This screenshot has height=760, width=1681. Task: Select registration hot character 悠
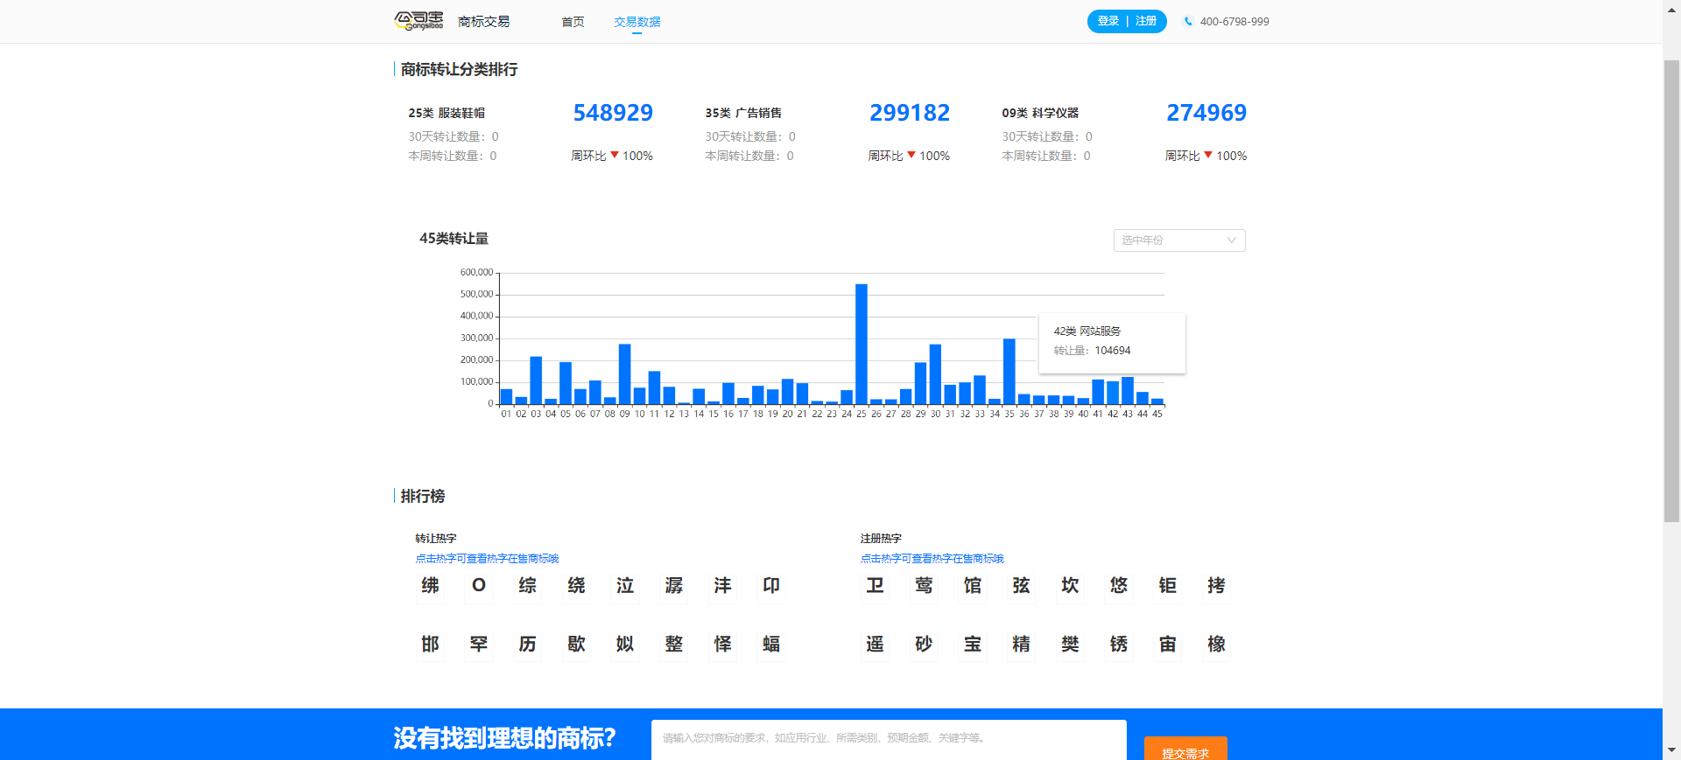1119,585
